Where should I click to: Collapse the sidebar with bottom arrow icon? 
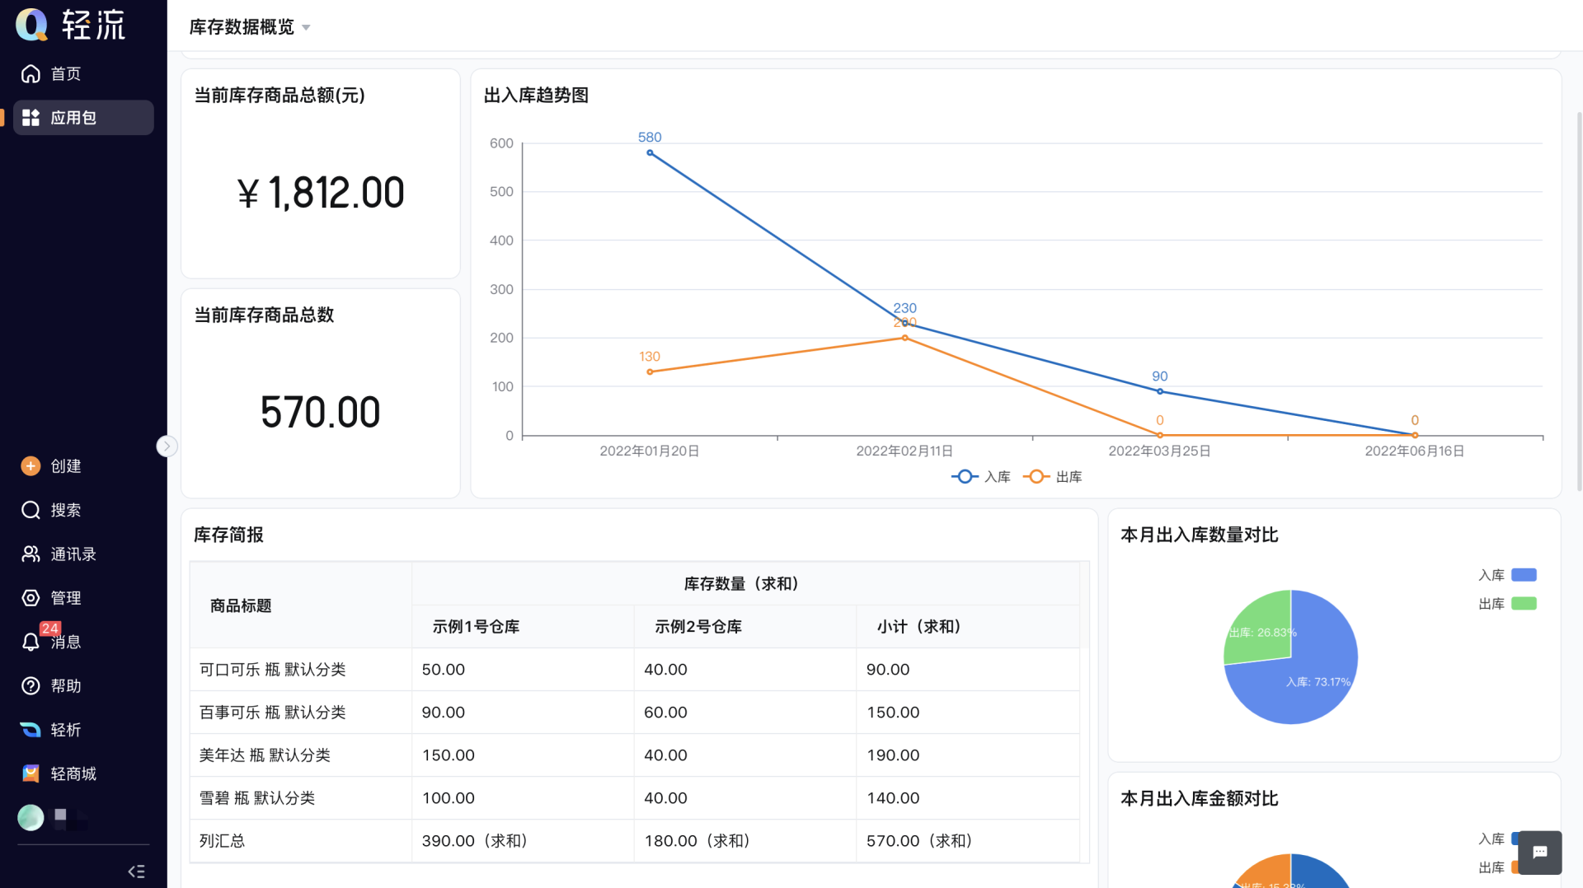(x=137, y=872)
